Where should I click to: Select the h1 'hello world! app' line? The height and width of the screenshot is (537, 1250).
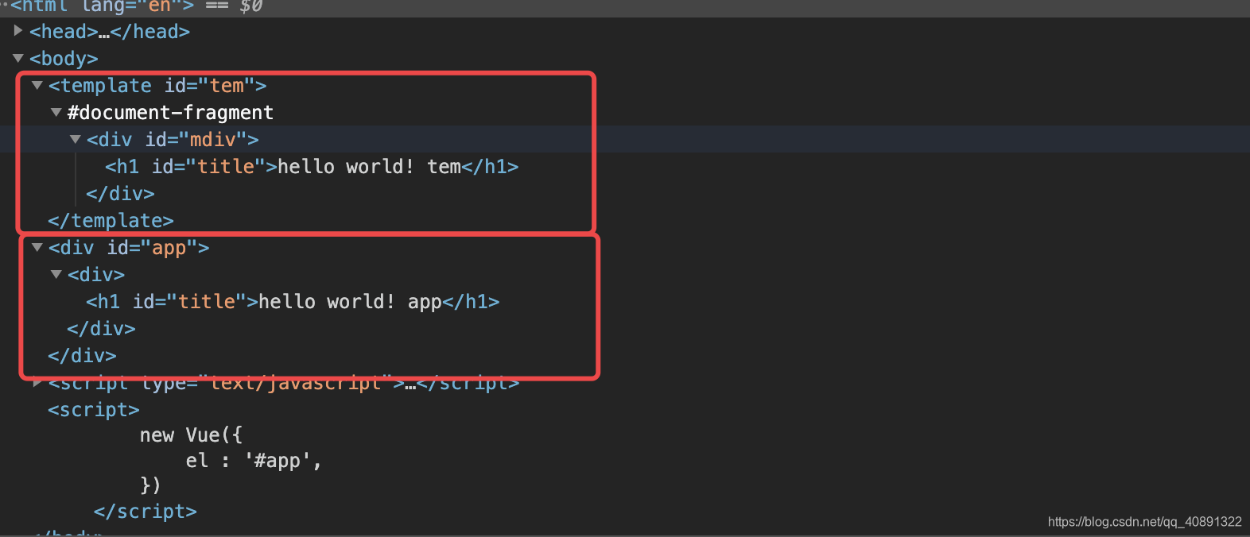click(x=293, y=302)
